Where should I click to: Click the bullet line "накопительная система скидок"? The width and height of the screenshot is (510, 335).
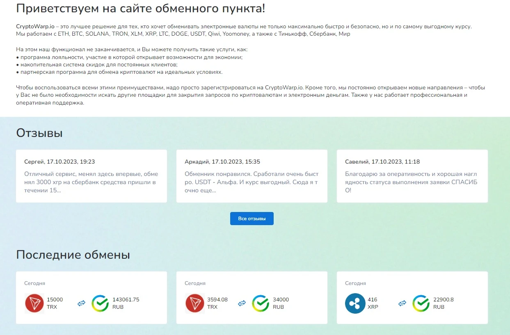97,64
